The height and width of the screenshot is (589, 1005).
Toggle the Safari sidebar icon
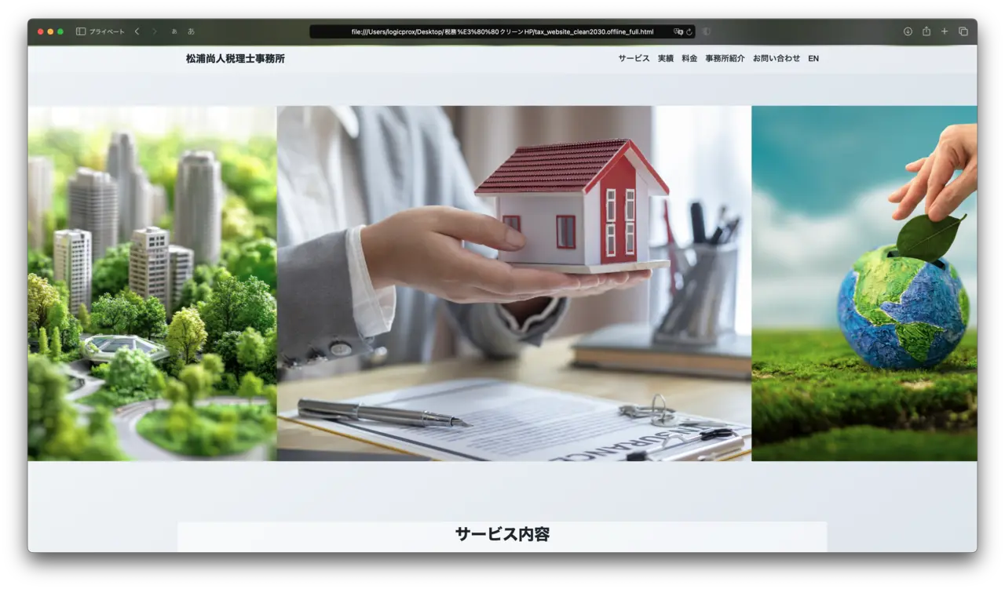[81, 31]
